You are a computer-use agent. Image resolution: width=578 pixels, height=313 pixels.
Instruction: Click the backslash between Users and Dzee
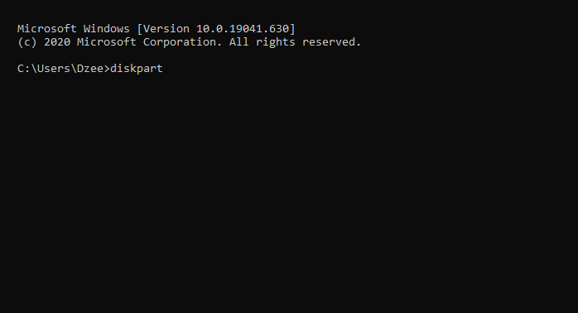[x=74, y=69]
